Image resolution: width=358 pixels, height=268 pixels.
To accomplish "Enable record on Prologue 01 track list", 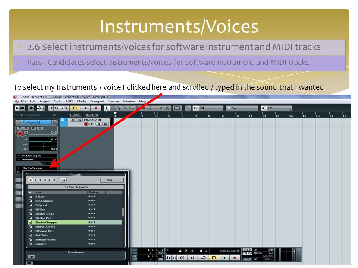I will [86, 124].
